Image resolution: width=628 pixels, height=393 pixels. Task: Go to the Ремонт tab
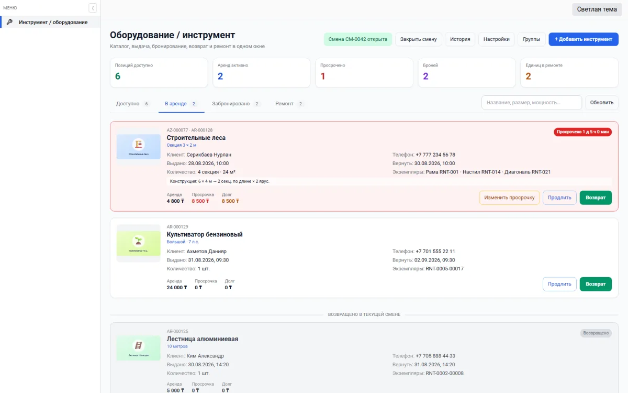tap(289, 104)
